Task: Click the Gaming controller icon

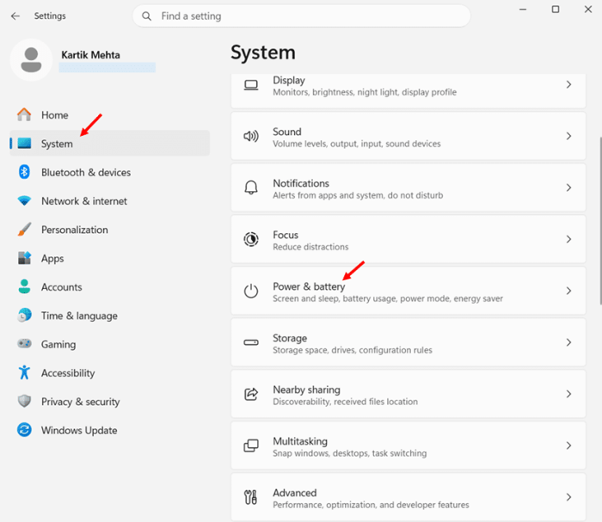Action: 24,343
